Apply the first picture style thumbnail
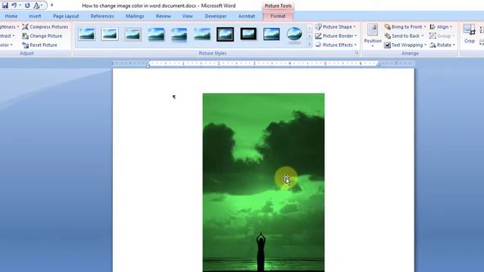Viewport: 484px width, 272px height. (x=87, y=34)
